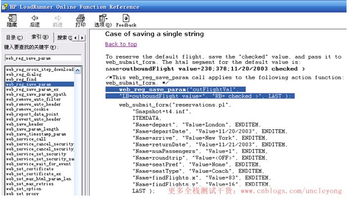The height and width of the screenshot is (202, 350).
Task: Click the "Name=seatPref" Value=None line
Action: coord(197,164)
